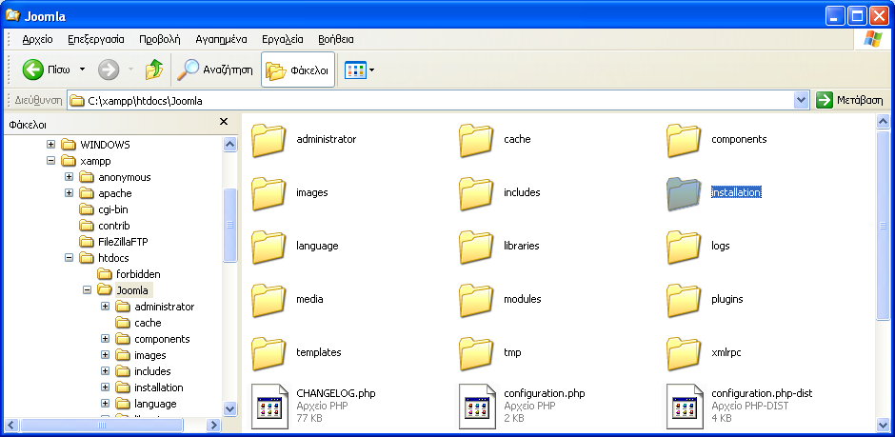Click the highlighted installation folder icon

point(684,193)
